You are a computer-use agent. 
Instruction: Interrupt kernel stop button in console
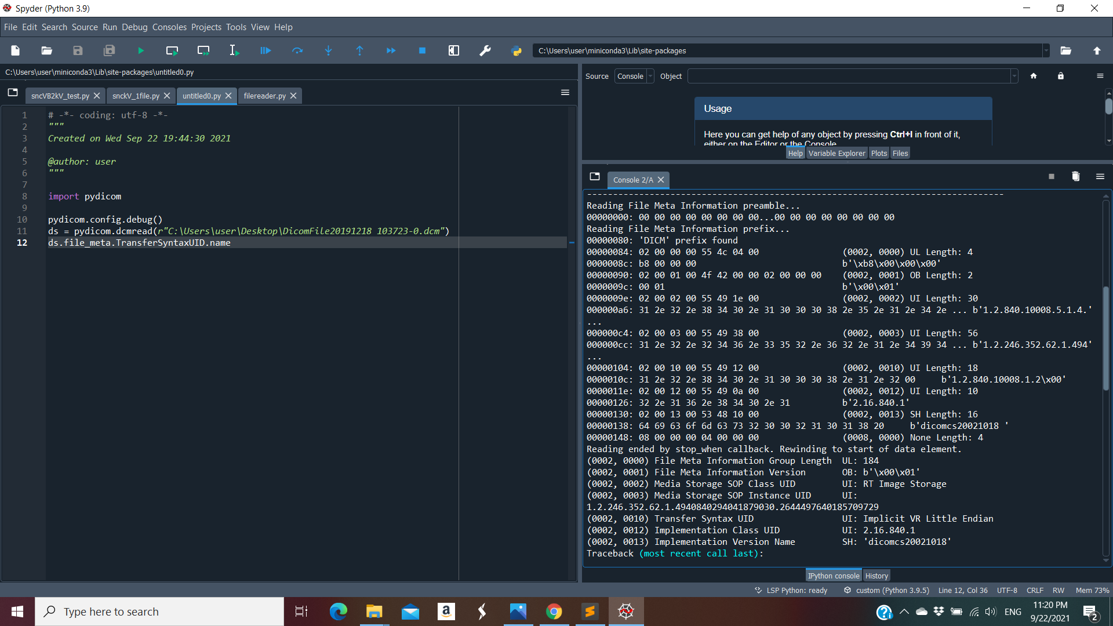[1052, 177]
